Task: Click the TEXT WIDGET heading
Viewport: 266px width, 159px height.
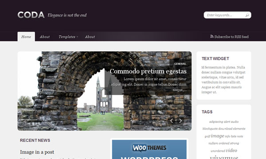Action: coord(215,59)
